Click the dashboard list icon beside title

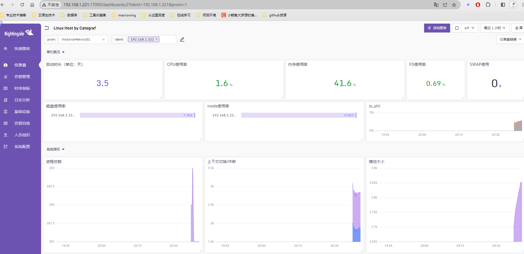click(47, 28)
